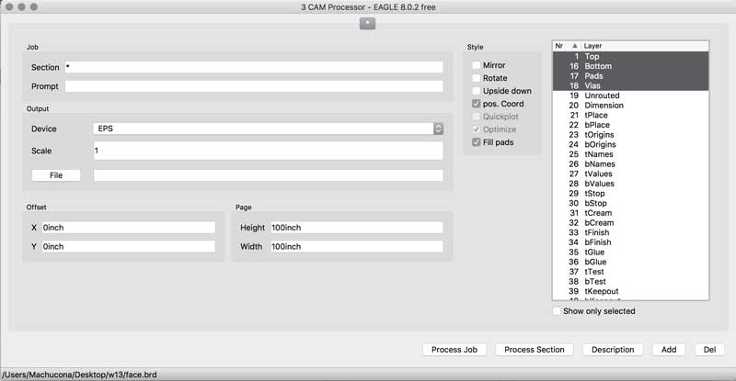Click the Scale input field
This screenshot has width=736, height=381.
point(268,151)
